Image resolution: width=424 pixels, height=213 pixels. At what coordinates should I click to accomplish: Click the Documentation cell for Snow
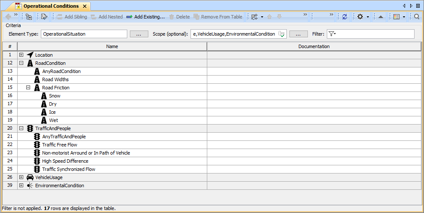[314, 96]
